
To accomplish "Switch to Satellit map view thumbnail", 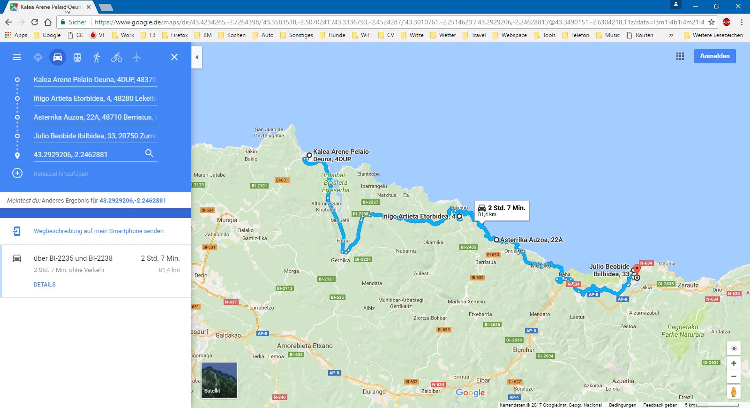I will (x=219, y=380).
